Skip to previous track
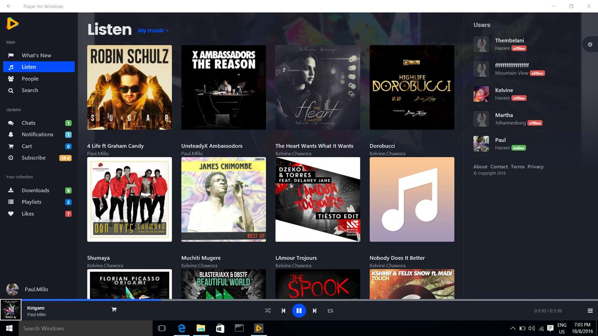The height and width of the screenshot is (336, 598). 284,311
